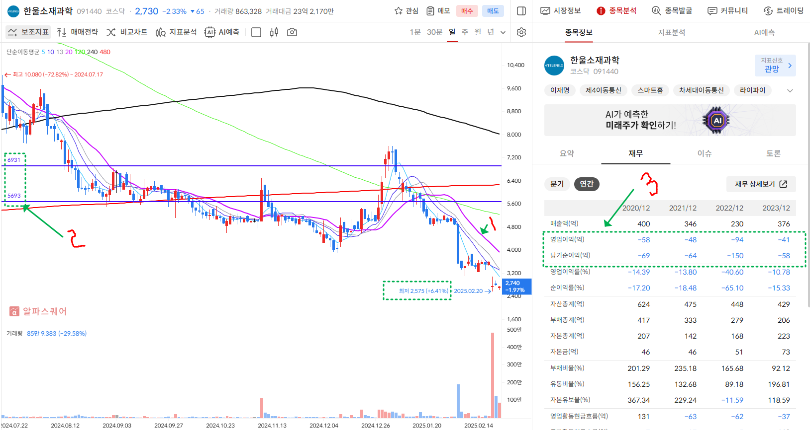Select 월 monthly chart interval
This screenshot has height=430, width=810.
tap(478, 32)
